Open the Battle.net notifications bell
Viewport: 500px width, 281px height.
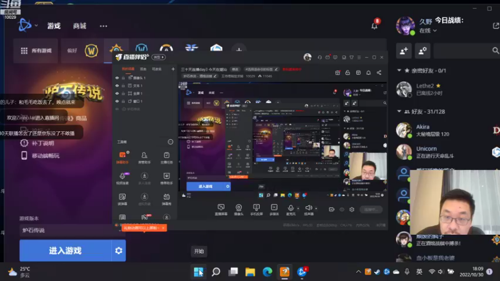374,26
